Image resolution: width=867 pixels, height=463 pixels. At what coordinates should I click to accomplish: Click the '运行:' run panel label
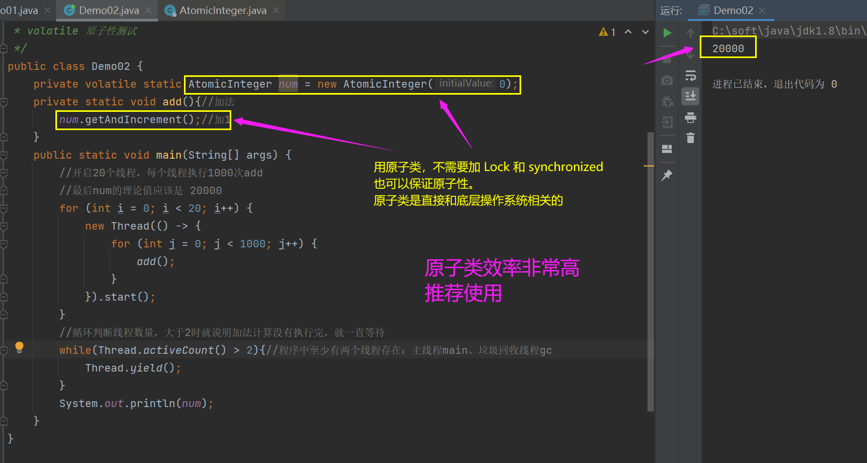(x=671, y=11)
